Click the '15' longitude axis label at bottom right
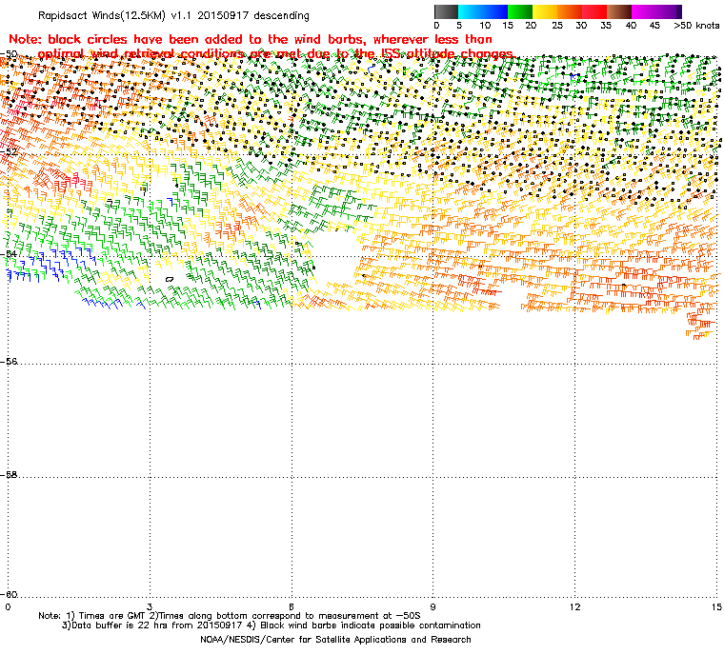Viewport: 724px width, 655px height. (716, 606)
